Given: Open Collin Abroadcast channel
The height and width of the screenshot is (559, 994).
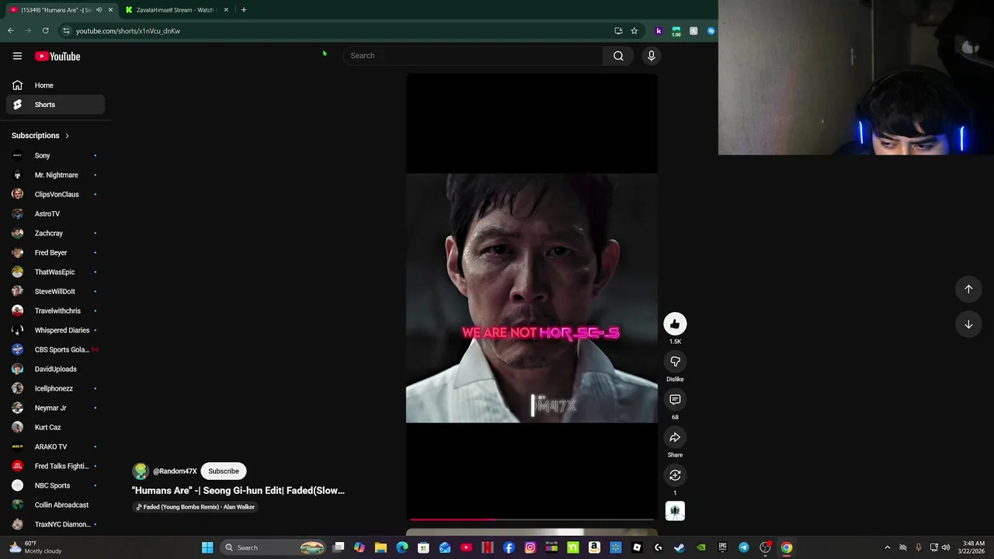Looking at the screenshot, I should [x=55, y=505].
